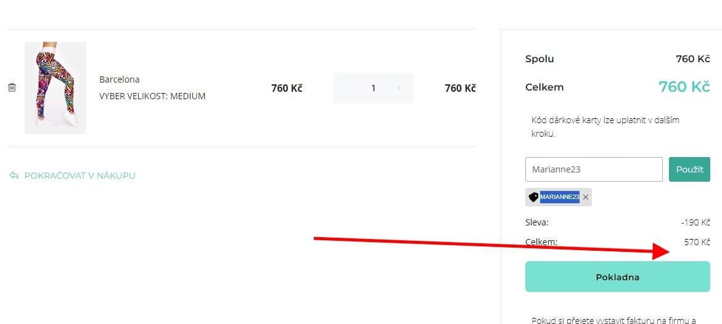This screenshot has width=722, height=324.
Task: Remove the MARIANNE23 coupon with the X
Action: (586, 197)
